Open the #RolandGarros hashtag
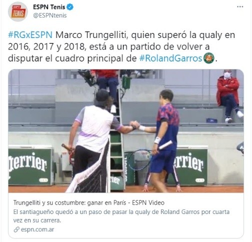Image resolution: width=252 pixels, height=242 pixels. (x=170, y=58)
